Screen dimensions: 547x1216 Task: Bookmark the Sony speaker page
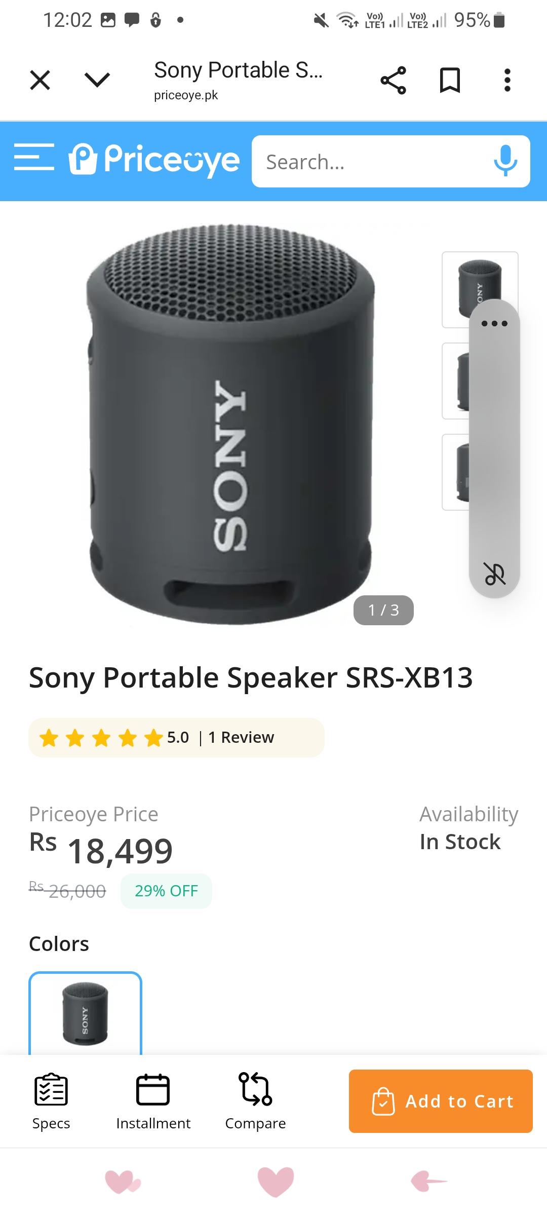(x=450, y=80)
